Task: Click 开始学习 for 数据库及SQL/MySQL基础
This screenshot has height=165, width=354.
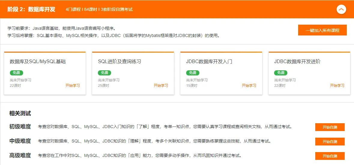Action: 73,86
